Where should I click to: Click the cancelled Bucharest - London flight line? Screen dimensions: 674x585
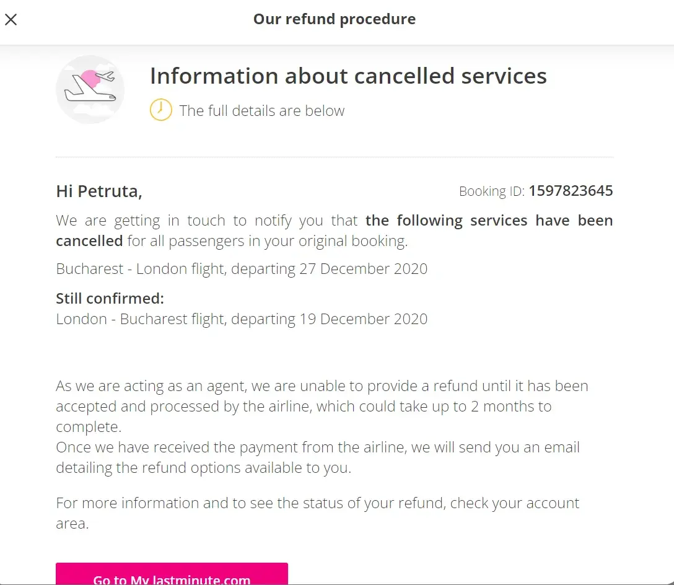[242, 269]
